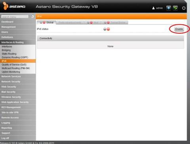Click the None value under Connectivity
This screenshot has width=190, height=144.
point(110,46)
